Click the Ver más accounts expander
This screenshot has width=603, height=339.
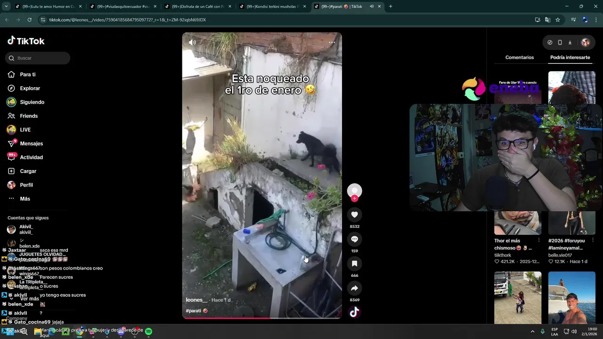(x=29, y=299)
